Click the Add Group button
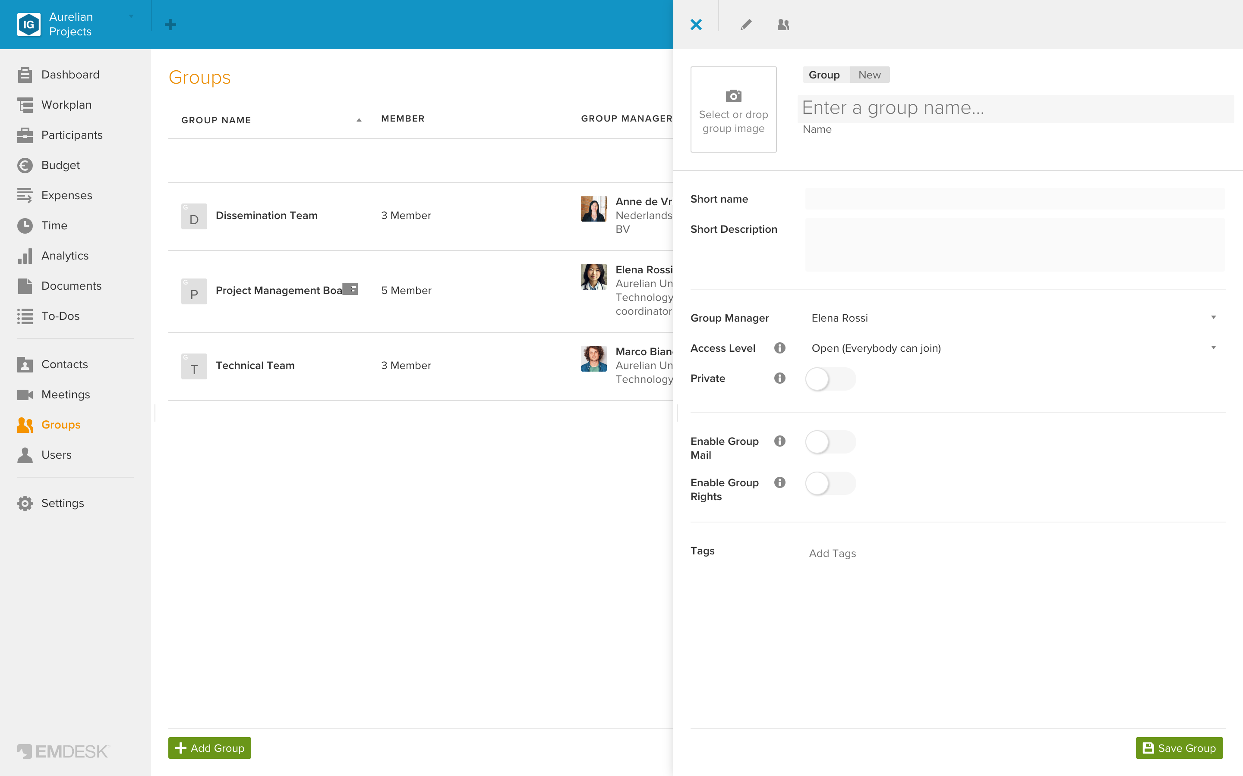Screen dimensions: 1243x776 pos(210,748)
